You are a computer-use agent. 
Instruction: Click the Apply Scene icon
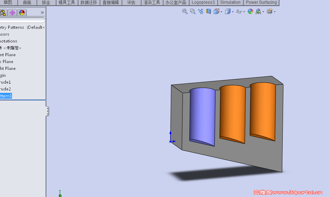click(x=258, y=11)
